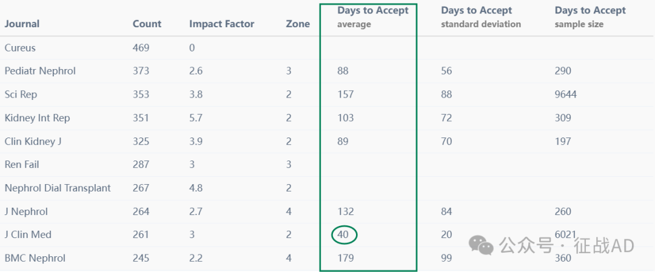Sort by the Journal column header
Screen dimensions: 655x272
[x=22, y=24]
